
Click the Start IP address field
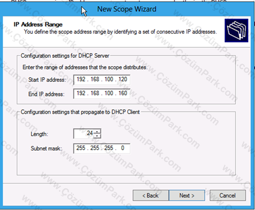pos(102,80)
